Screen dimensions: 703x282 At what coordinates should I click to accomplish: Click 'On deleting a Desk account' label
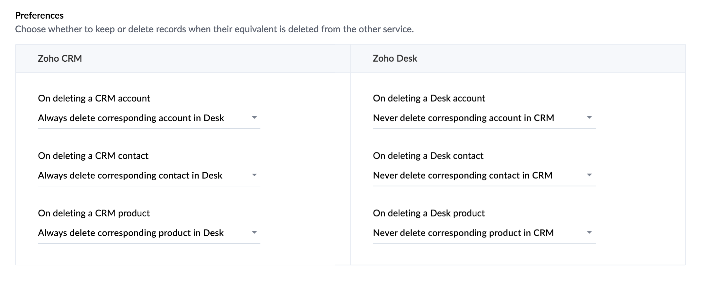[x=429, y=99]
